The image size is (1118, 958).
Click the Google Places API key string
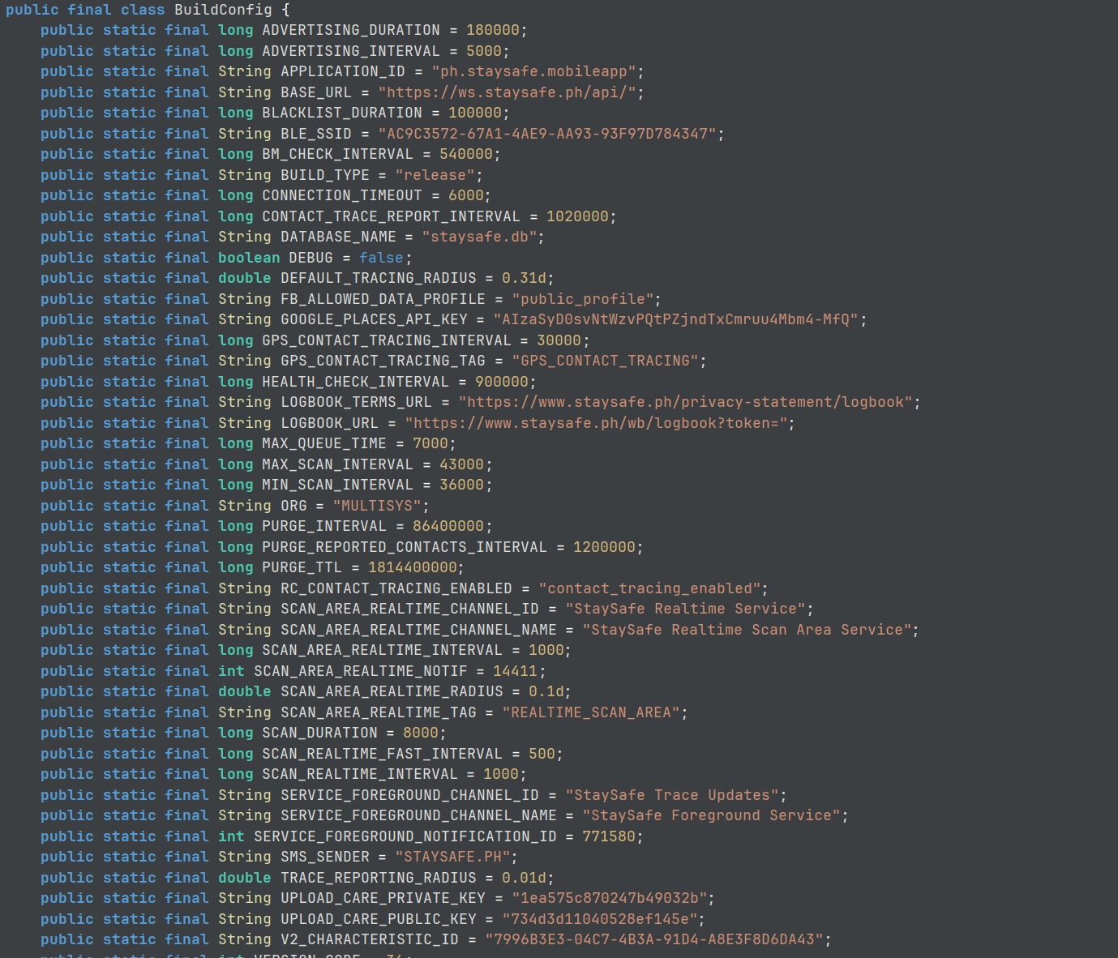[x=676, y=319]
